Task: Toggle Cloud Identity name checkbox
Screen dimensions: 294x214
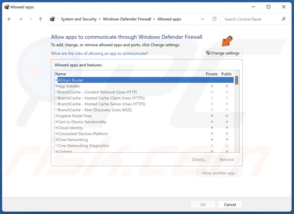Action: pyautogui.click(x=57, y=128)
